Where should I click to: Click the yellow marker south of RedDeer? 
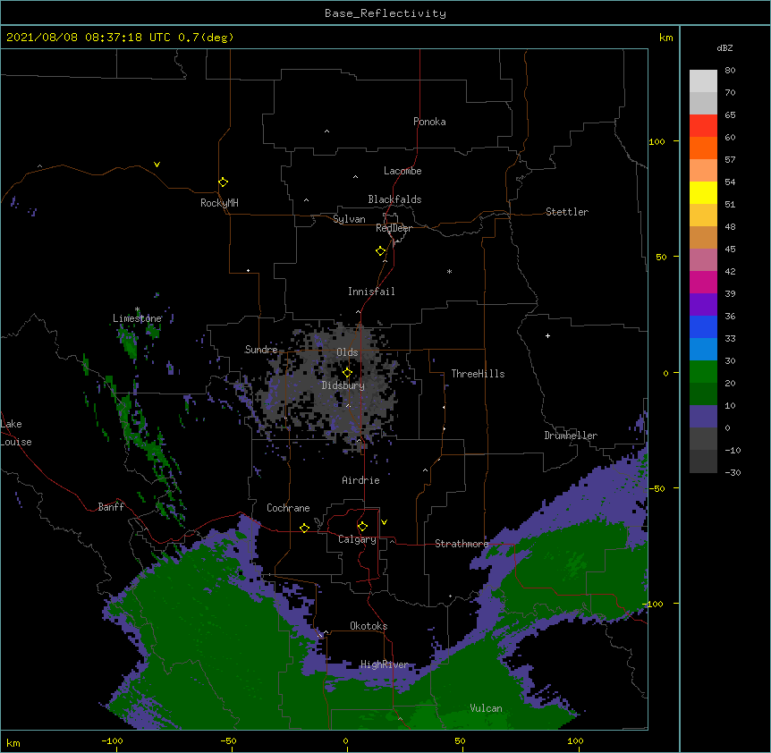380,250
